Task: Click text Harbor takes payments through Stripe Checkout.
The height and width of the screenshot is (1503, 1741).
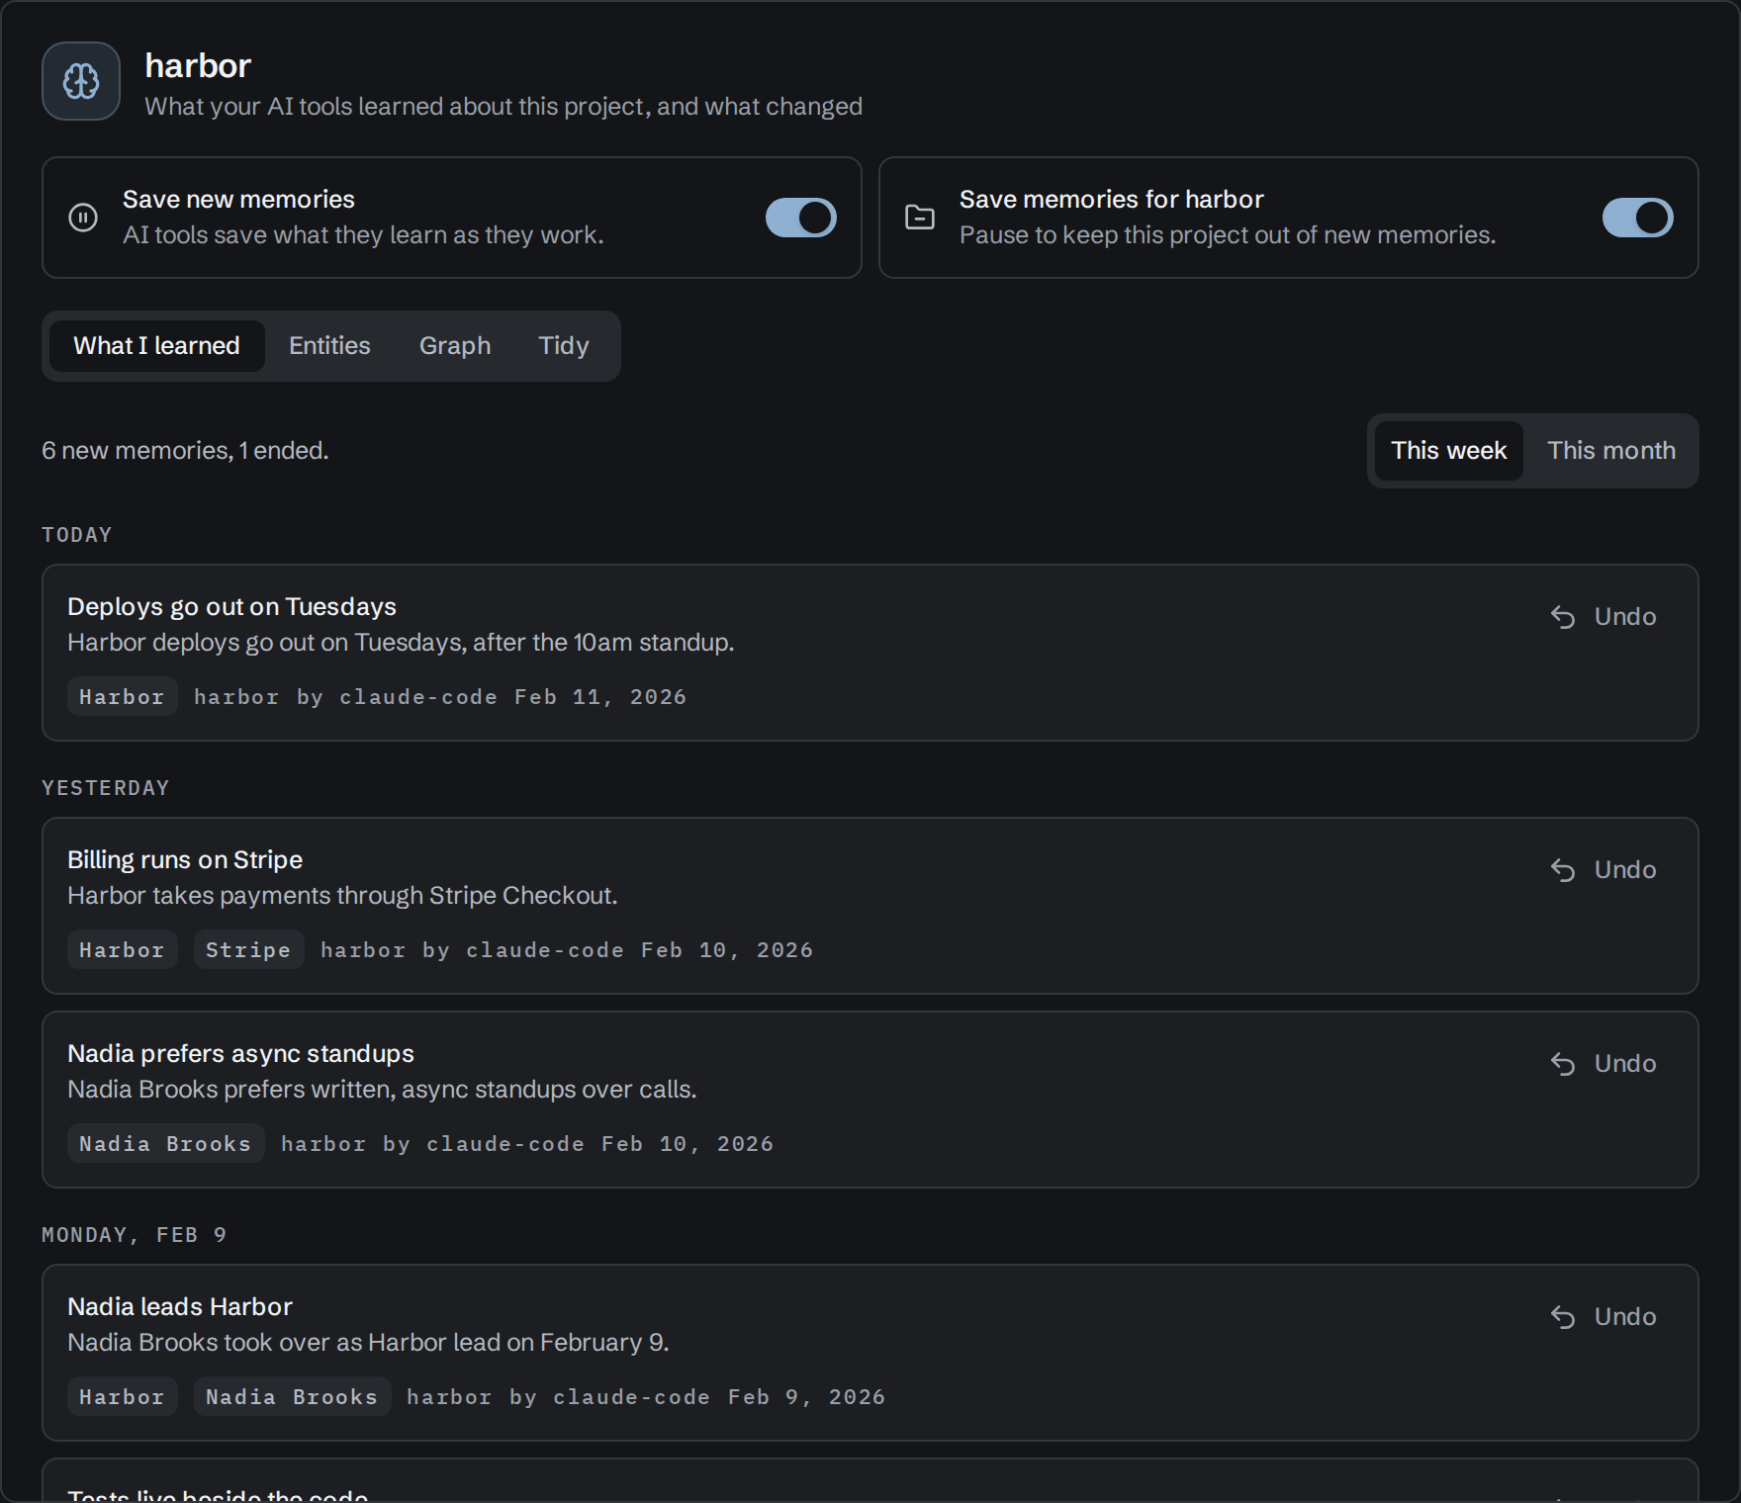Action: (342, 896)
